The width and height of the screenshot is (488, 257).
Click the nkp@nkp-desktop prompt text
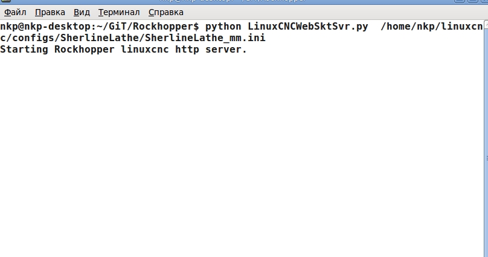pos(45,27)
